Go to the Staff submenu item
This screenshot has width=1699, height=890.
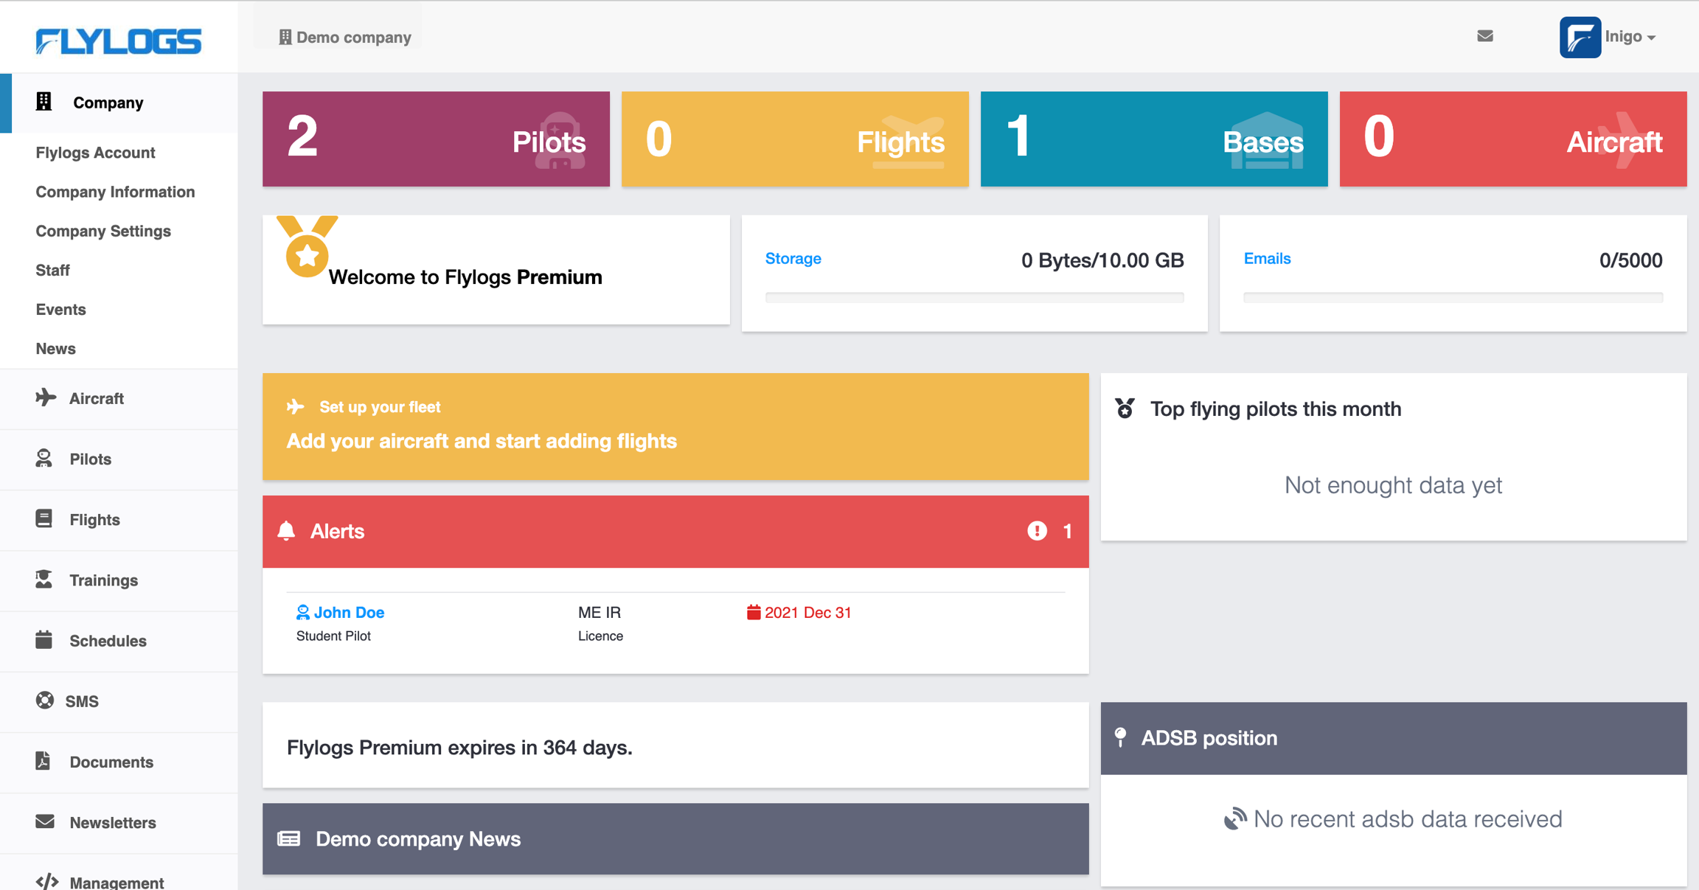53,270
